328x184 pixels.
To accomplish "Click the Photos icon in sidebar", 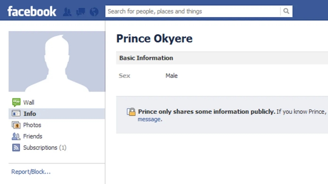I will [x=16, y=125].
